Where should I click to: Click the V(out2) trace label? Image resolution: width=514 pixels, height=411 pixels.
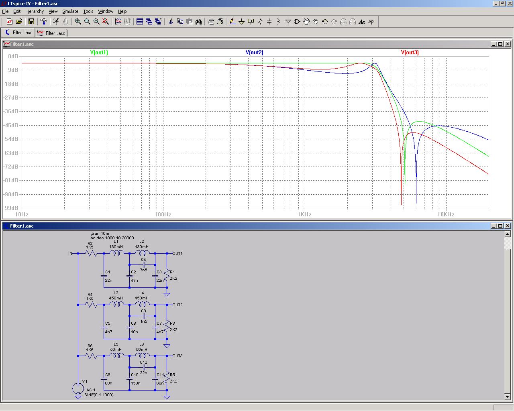255,52
